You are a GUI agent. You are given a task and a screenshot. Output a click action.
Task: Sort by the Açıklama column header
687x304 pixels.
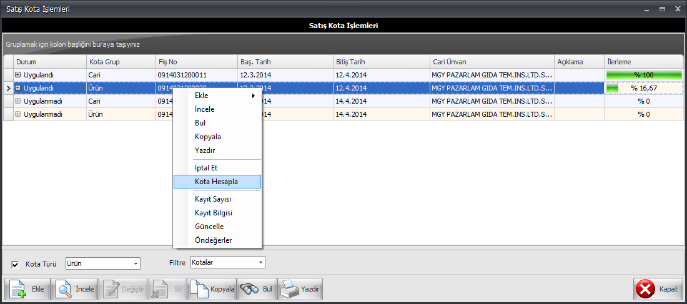(580, 62)
